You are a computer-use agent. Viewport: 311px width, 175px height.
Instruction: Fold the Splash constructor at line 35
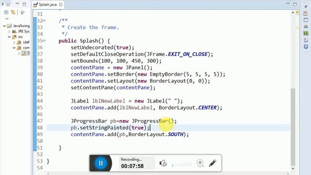pos(44,40)
